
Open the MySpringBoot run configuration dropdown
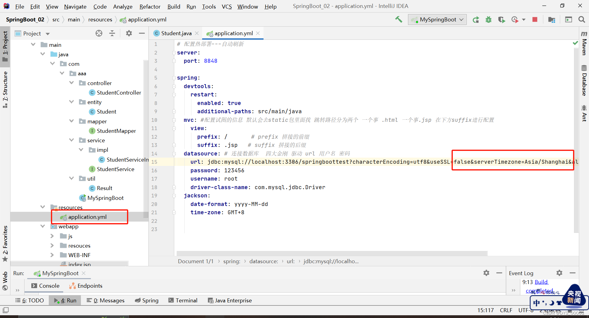[437, 20]
